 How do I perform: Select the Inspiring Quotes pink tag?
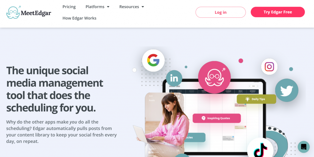(217, 118)
